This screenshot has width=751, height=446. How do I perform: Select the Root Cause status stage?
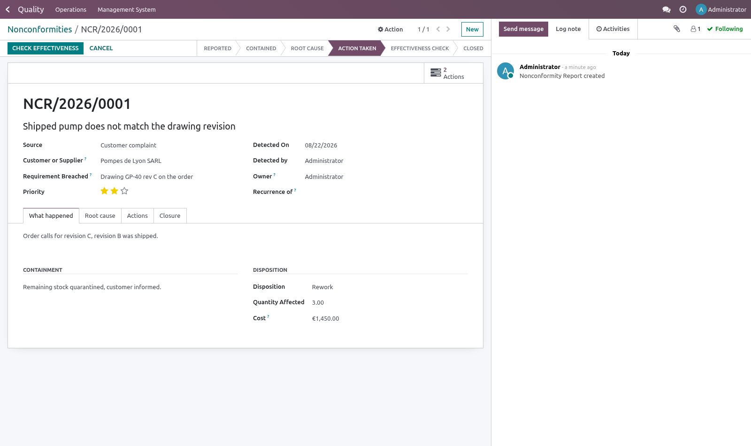coord(307,48)
